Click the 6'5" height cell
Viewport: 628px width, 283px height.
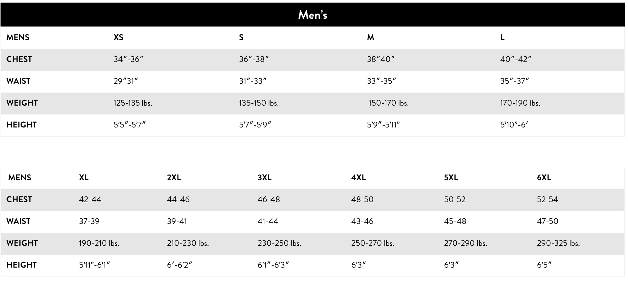544,265
